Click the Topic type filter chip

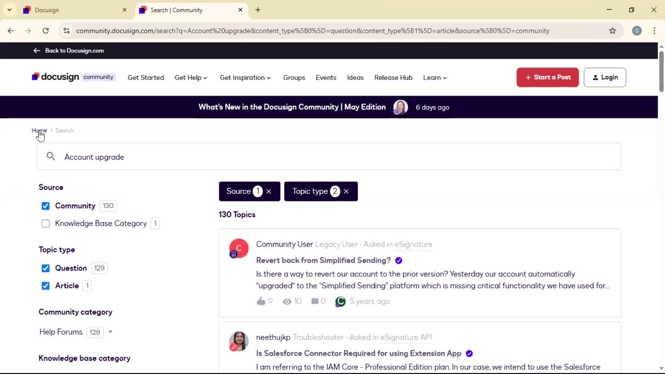click(x=321, y=191)
